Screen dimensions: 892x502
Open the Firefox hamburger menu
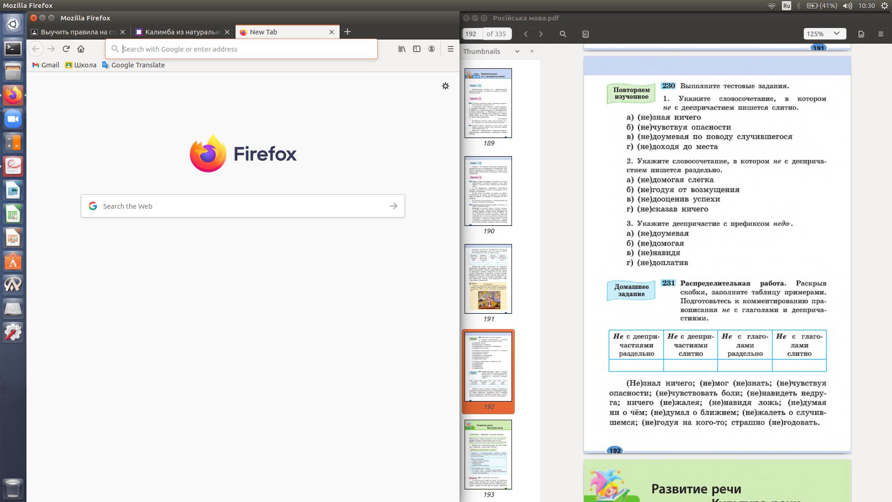click(450, 49)
